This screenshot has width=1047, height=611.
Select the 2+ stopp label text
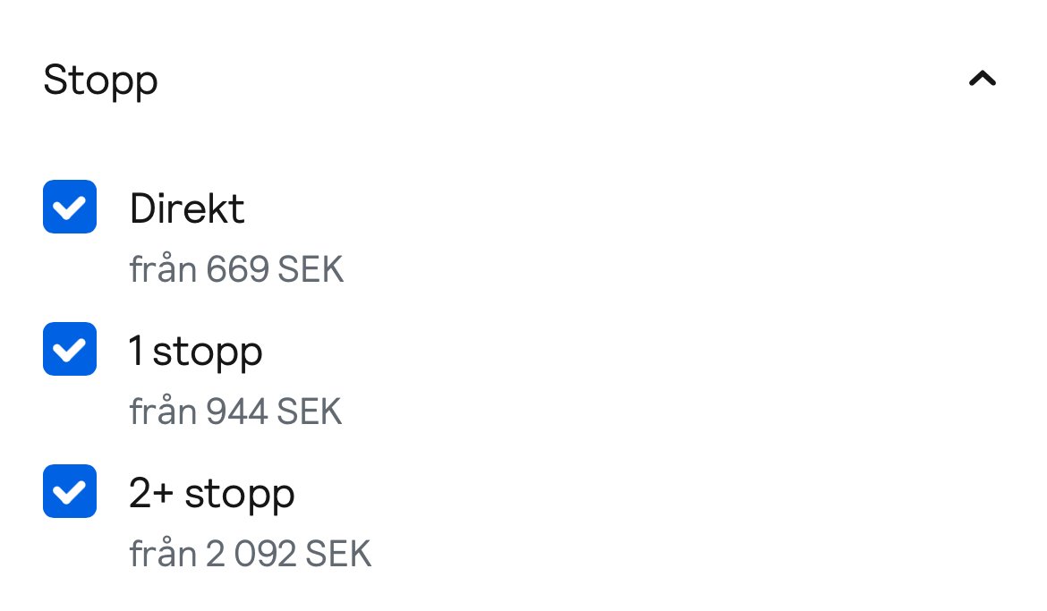pos(212,494)
